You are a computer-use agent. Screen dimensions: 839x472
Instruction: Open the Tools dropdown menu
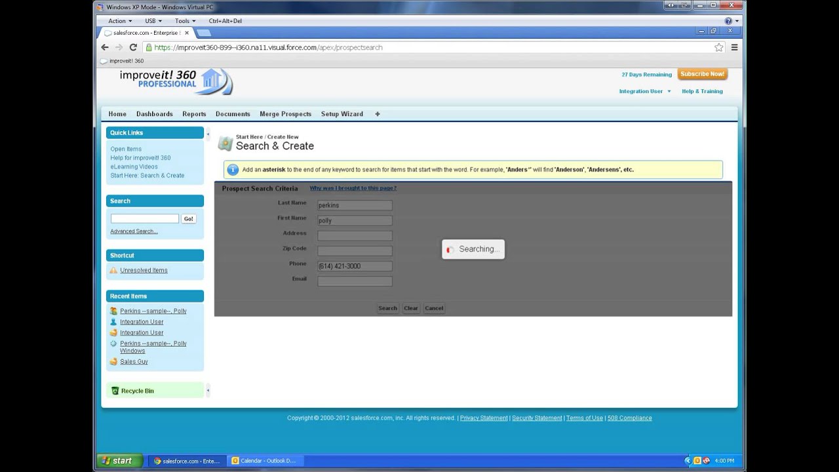pos(185,21)
